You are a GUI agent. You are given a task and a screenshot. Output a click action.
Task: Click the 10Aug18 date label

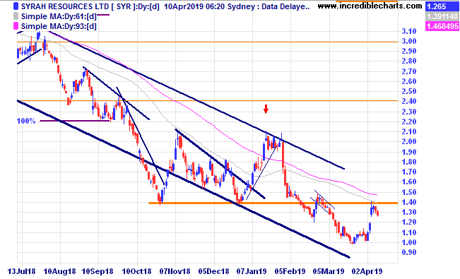[x=59, y=271]
